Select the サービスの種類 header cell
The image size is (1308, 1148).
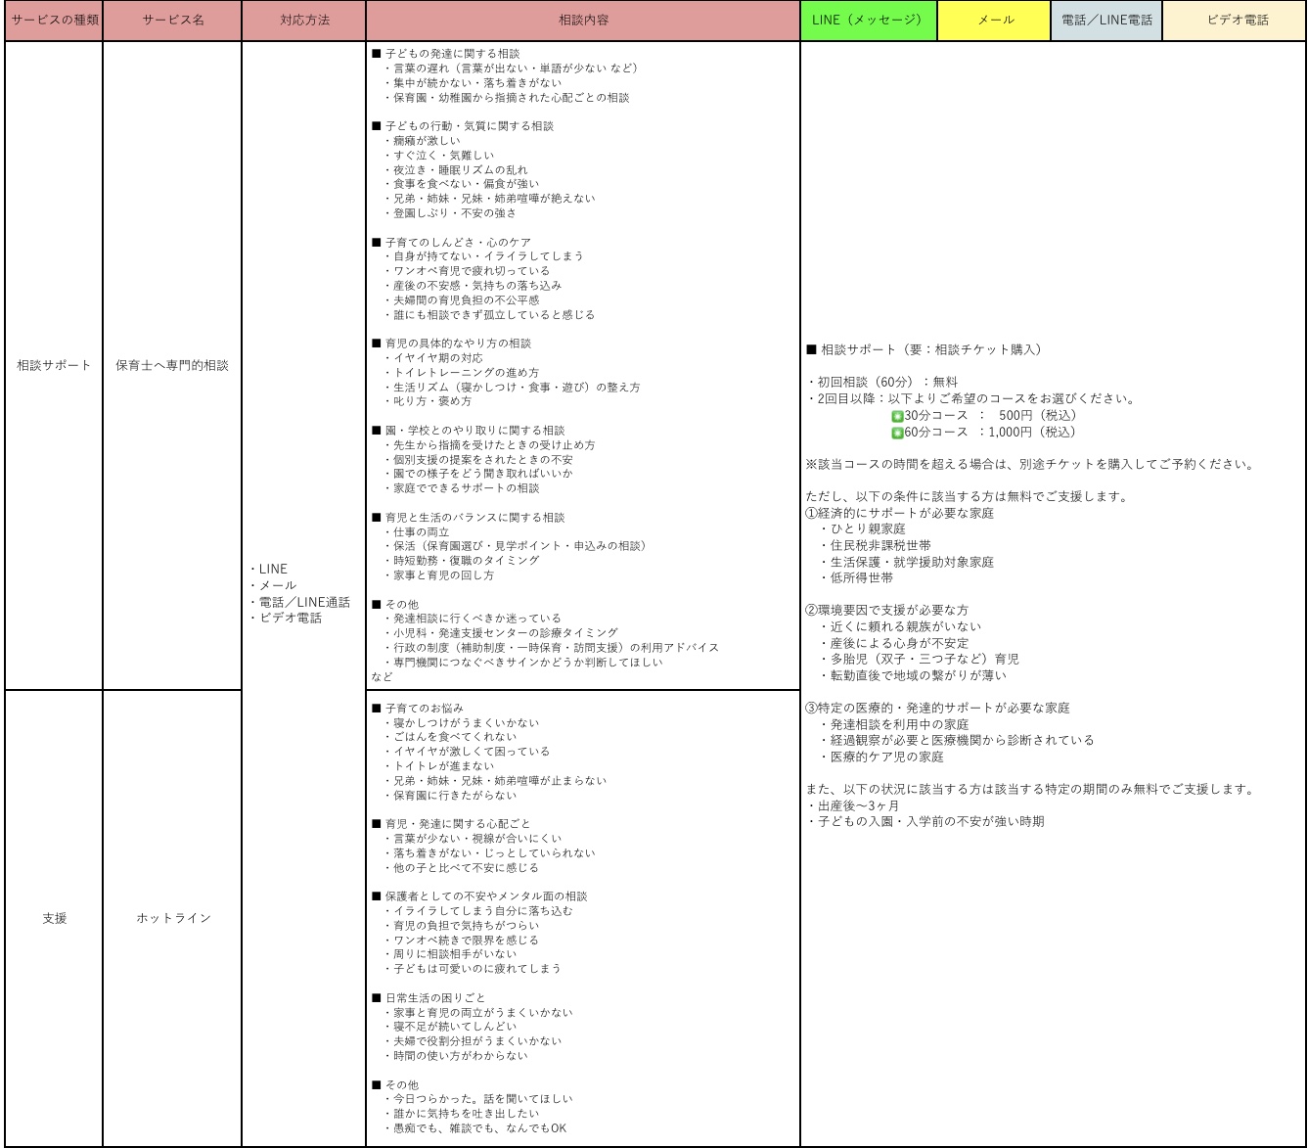click(x=54, y=21)
